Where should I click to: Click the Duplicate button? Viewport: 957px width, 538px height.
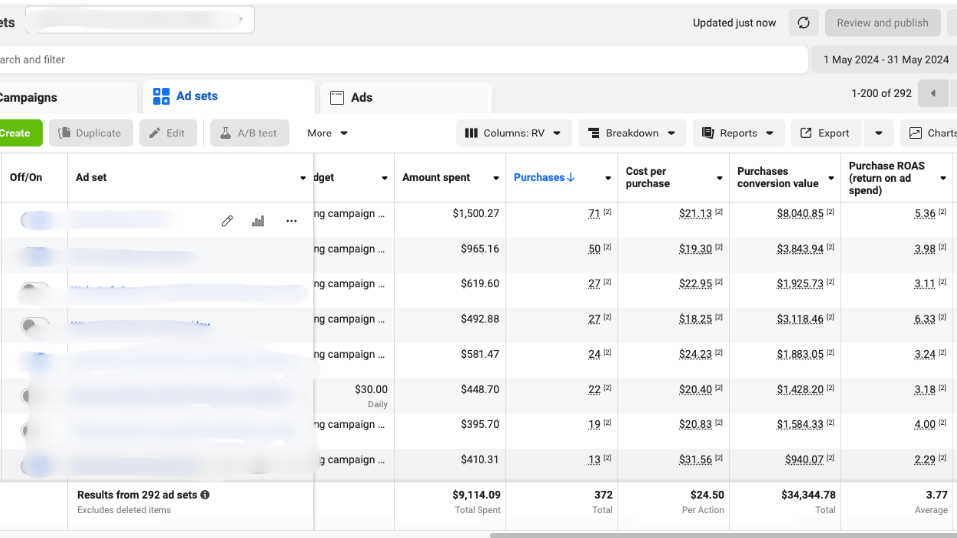91,133
